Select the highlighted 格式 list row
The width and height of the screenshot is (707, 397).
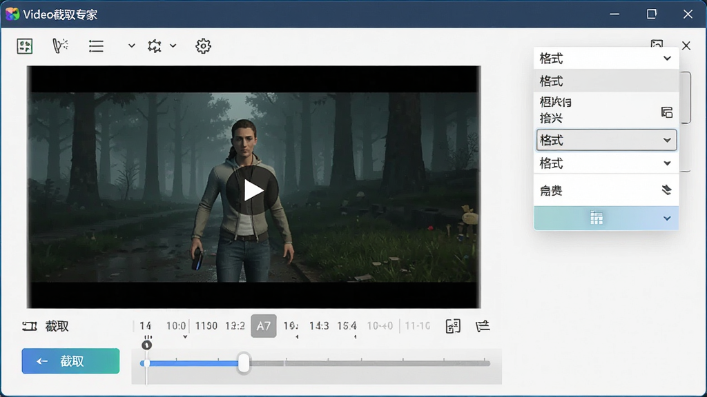(606, 81)
